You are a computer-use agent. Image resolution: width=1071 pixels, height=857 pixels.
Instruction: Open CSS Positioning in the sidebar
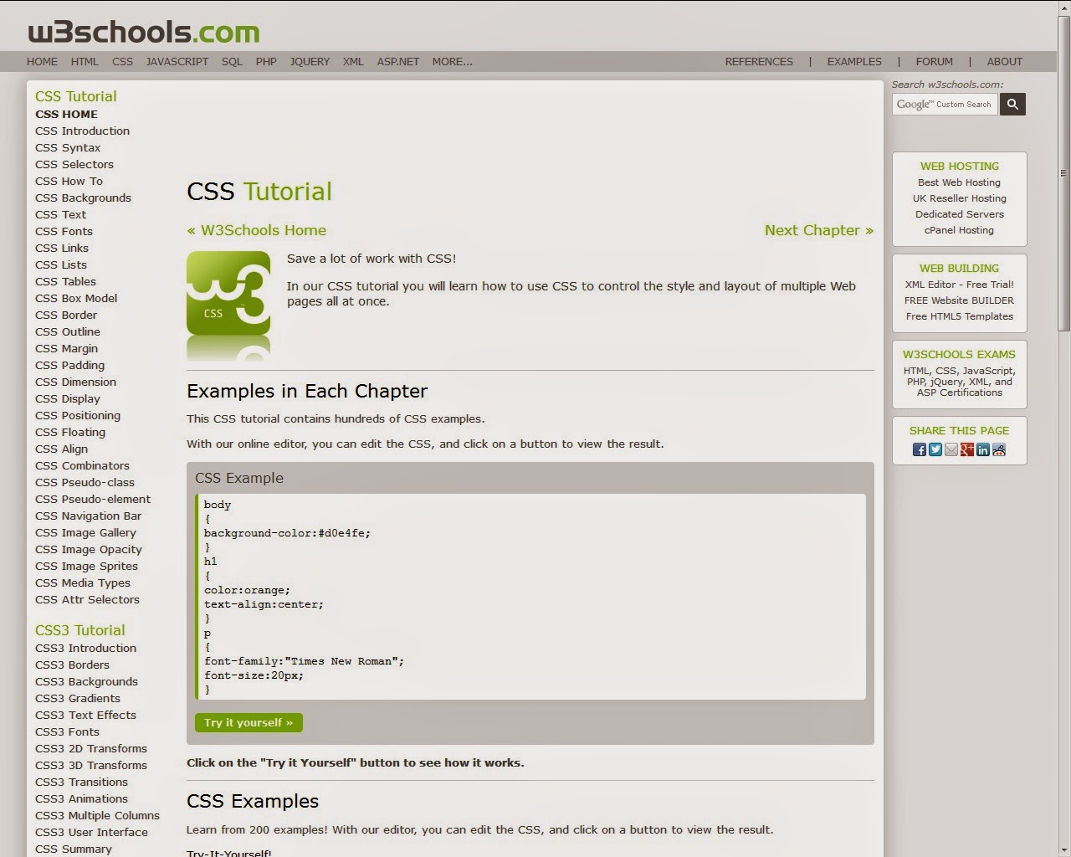(78, 415)
